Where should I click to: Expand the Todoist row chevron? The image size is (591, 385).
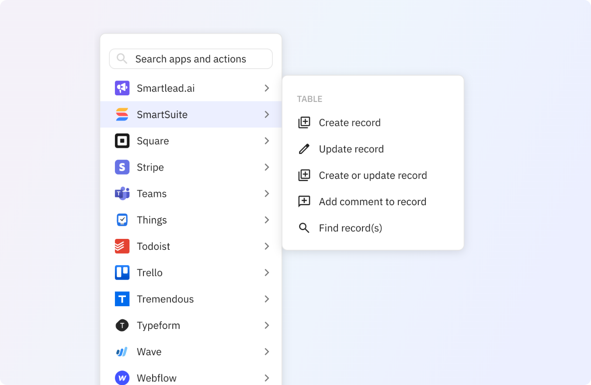pyautogui.click(x=267, y=246)
